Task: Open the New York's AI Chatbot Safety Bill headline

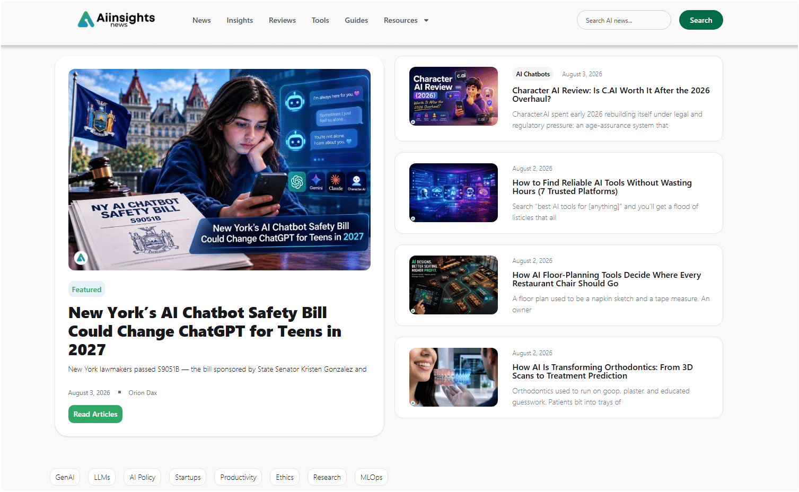Action: click(205, 331)
